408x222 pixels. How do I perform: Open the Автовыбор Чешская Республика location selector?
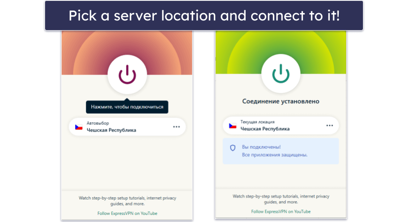click(127, 127)
